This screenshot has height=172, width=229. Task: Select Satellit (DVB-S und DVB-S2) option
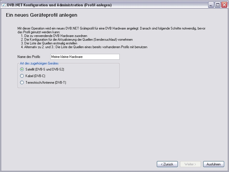tap(22, 69)
